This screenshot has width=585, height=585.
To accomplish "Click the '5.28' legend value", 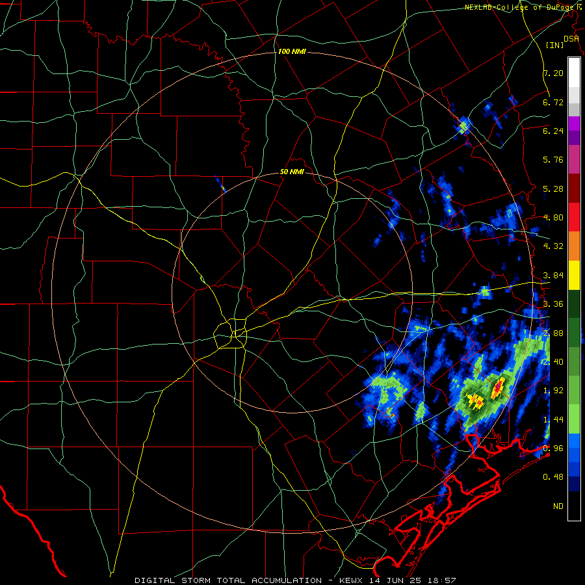I will (553, 188).
